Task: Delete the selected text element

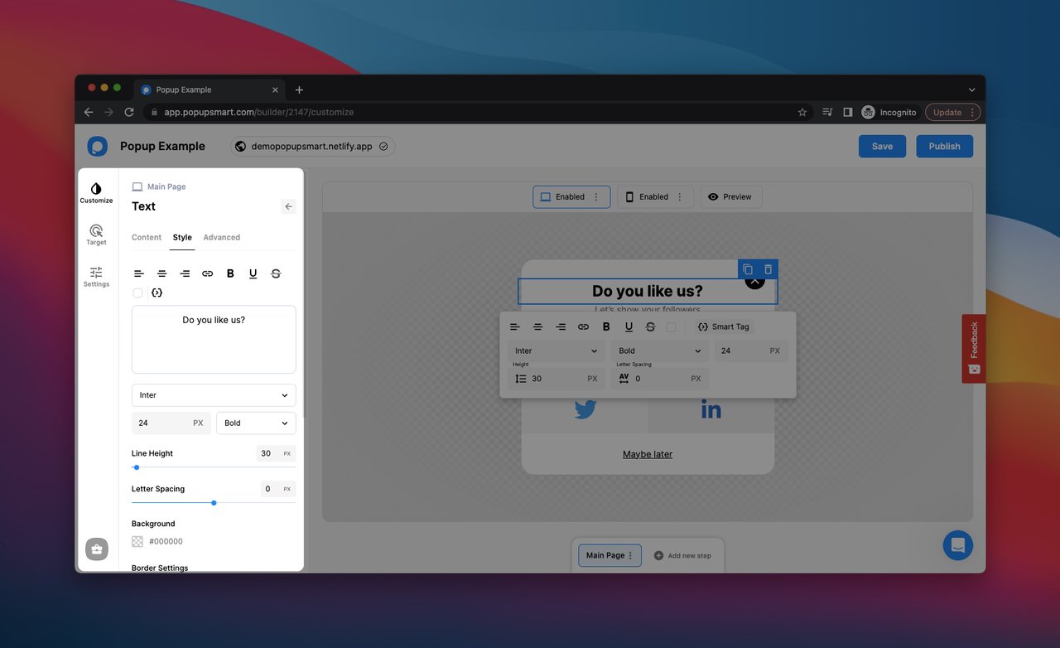Action: click(x=768, y=268)
